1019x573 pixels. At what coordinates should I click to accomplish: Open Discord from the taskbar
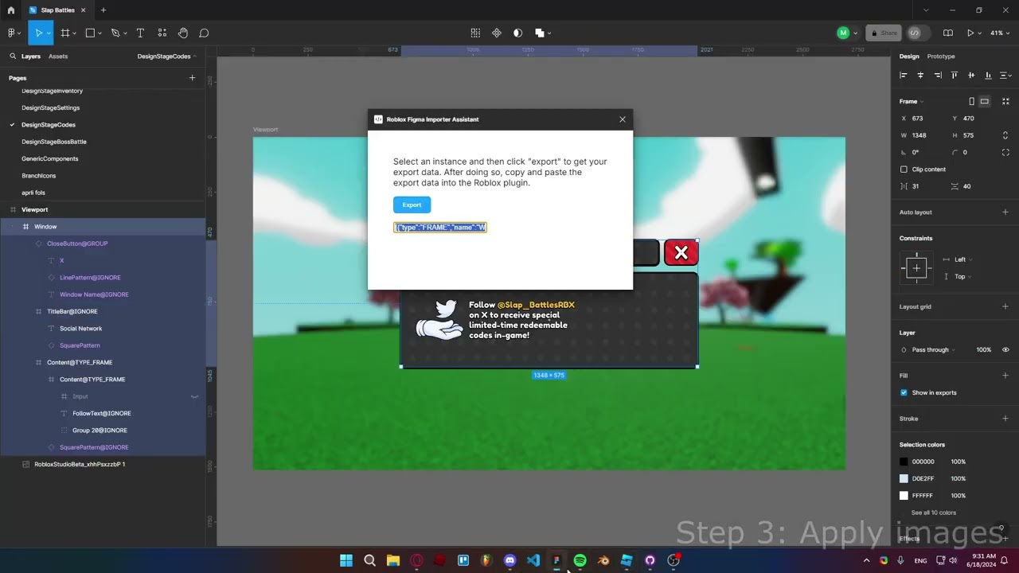(509, 560)
